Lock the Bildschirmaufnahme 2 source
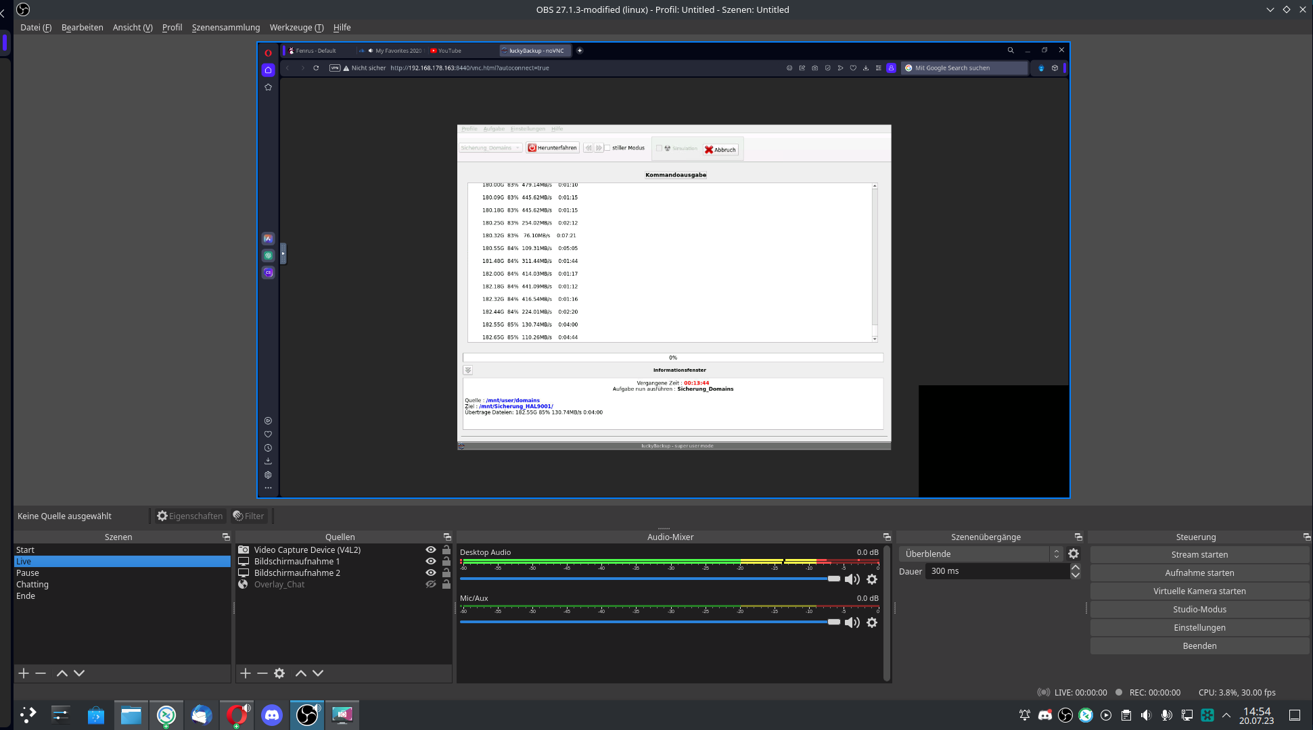Screen dimensions: 1313x730 [x=446, y=573]
